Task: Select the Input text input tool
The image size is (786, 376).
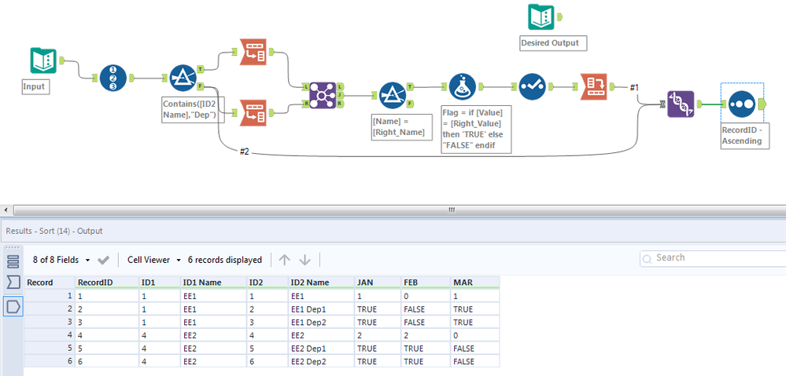Action: tap(43, 60)
